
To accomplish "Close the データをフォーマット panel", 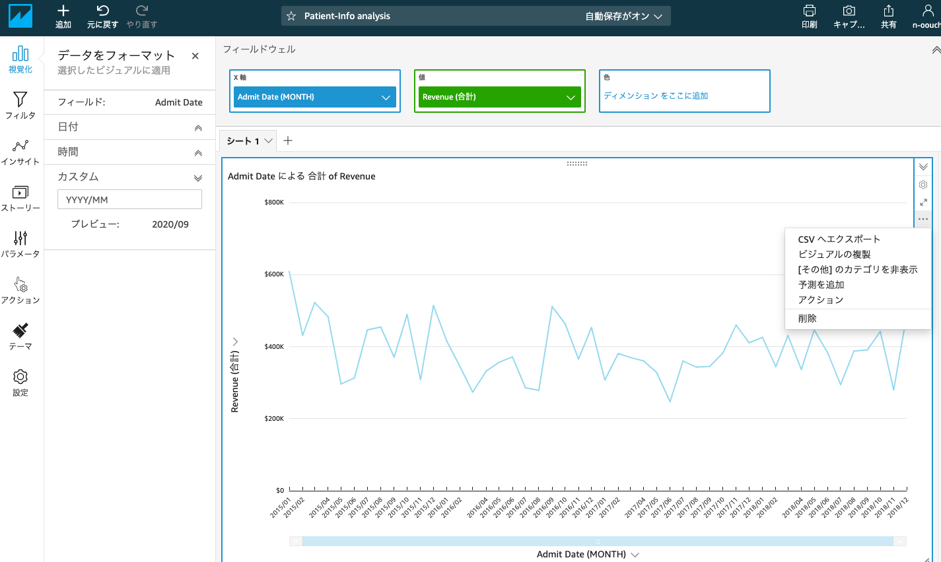I will click(x=195, y=56).
